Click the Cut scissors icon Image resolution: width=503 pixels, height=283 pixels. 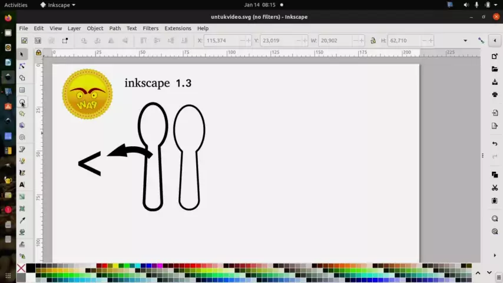click(x=495, y=187)
